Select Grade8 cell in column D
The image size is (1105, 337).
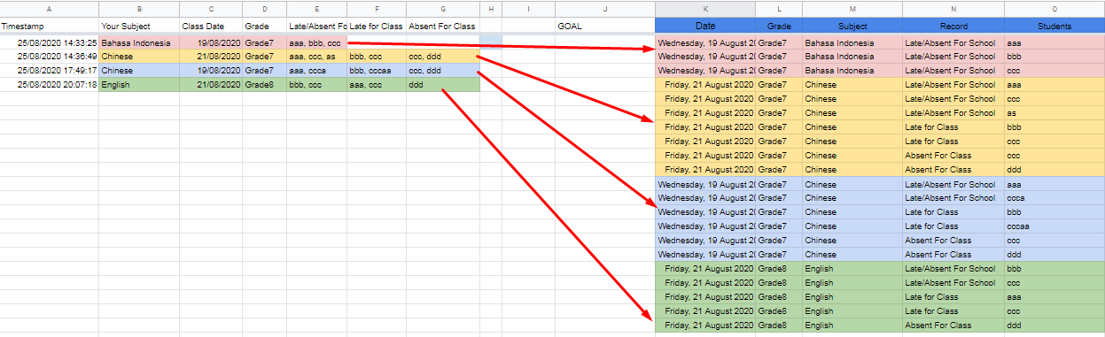click(264, 85)
